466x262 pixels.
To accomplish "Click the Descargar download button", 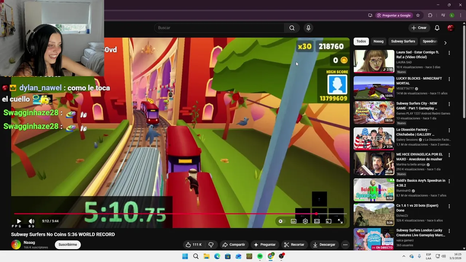I will (324, 245).
